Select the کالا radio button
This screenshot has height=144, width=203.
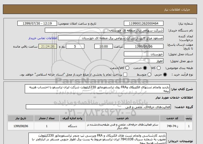pyautogui.click(x=159, y=68)
